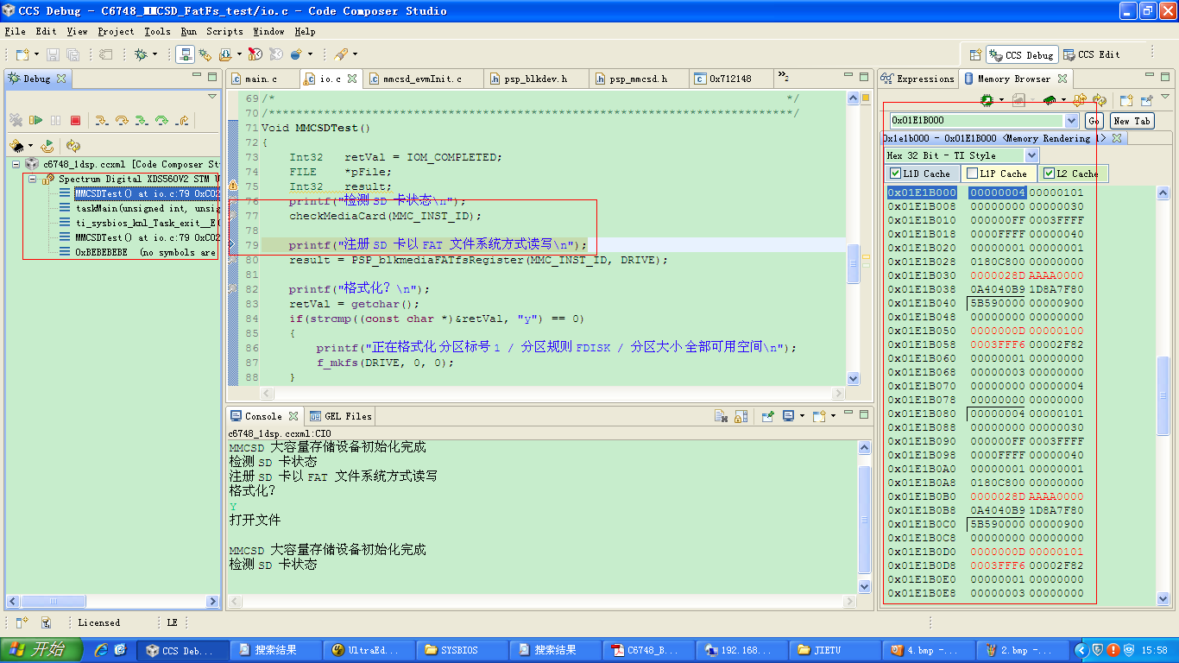Click the green Assembly Step Into icon
This screenshot has height=663, width=1179.
pos(142,120)
